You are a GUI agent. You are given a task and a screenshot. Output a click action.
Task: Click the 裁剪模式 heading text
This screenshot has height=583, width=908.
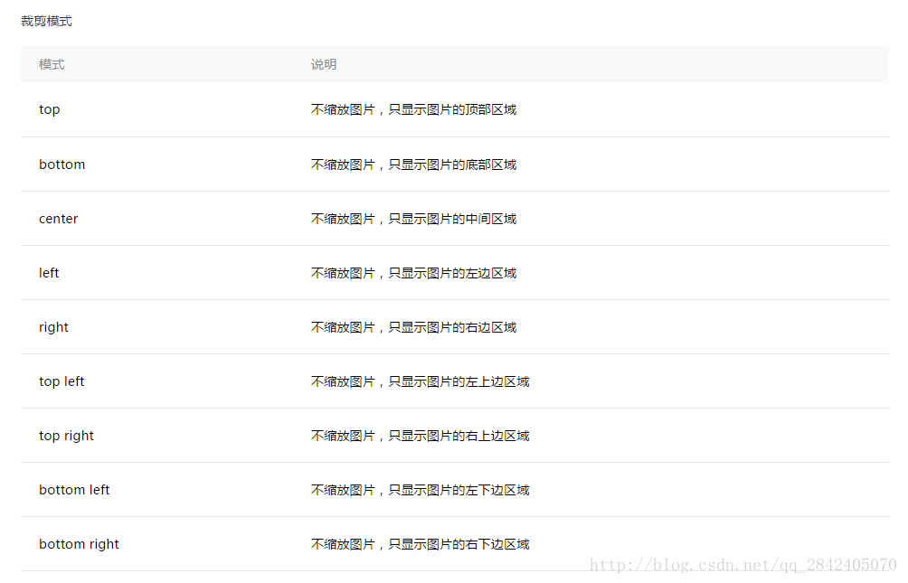pos(46,22)
